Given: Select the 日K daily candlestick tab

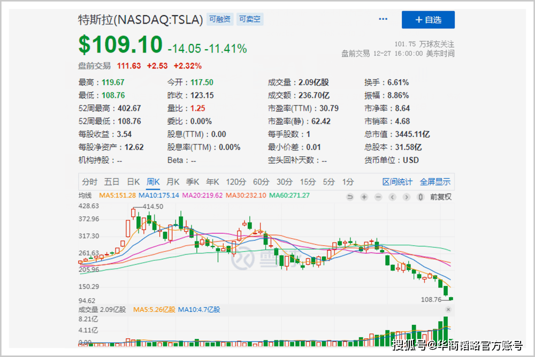Looking at the screenshot, I should (133, 182).
